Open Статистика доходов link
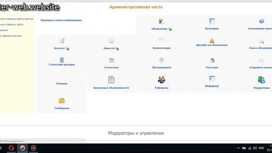The image size is (272, 153). click(x=62, y=64)
